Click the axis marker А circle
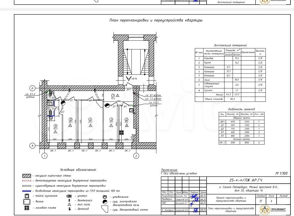 [33, 146]
